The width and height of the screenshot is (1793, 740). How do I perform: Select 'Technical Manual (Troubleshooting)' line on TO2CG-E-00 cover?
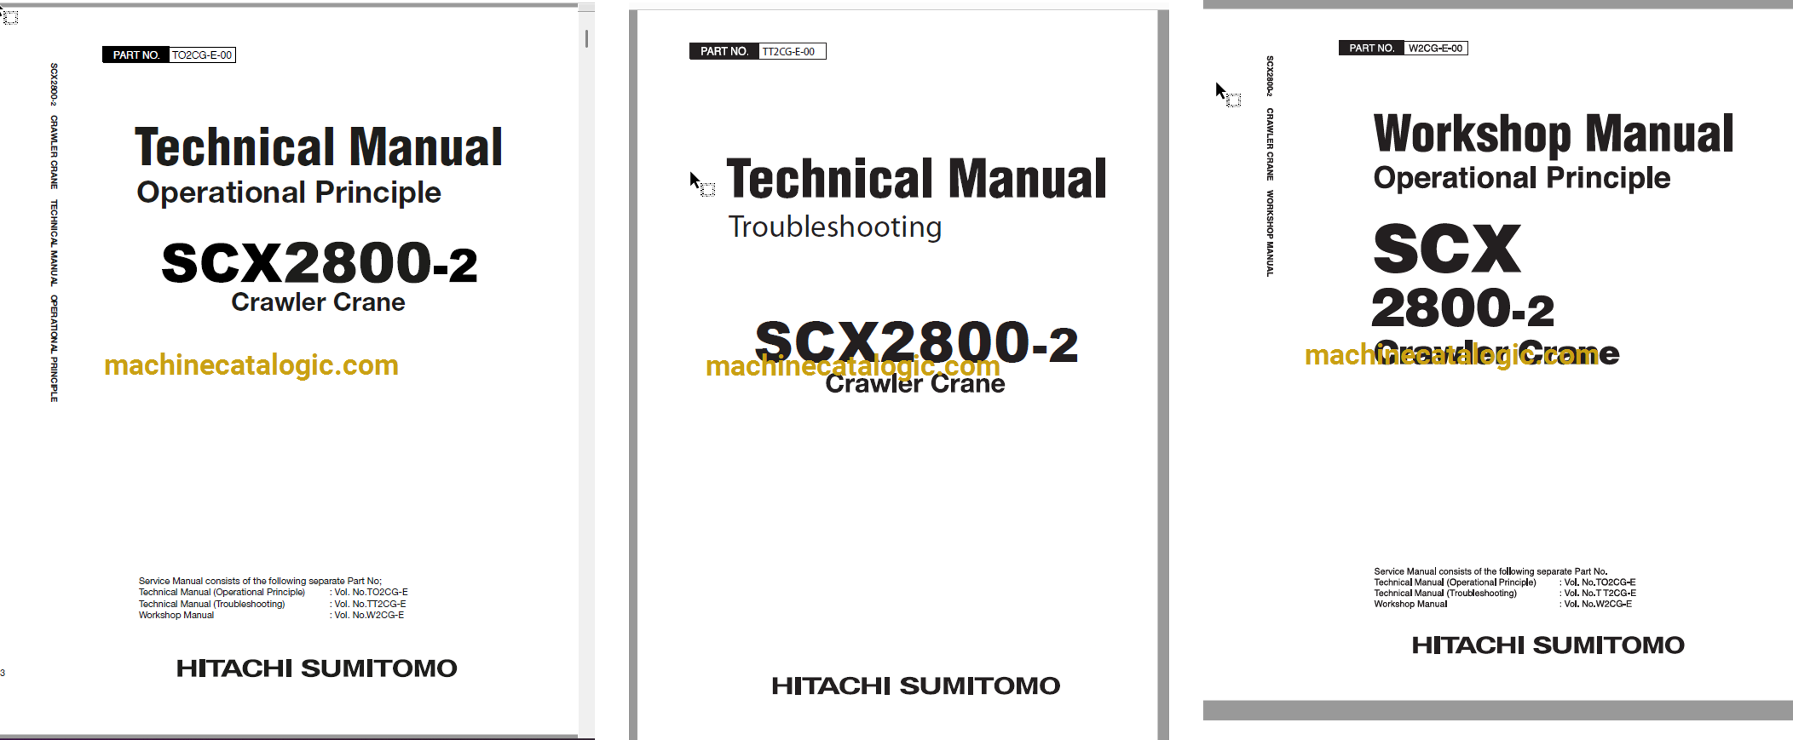(x=211, y=605)
